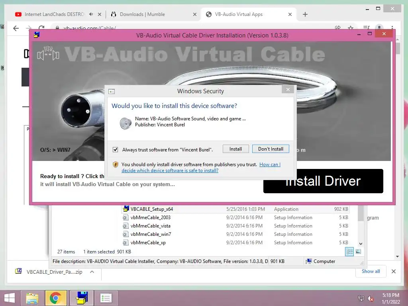The width and height of the screenshot is (408, 306).
Task: Open the 'How can I decide which device software is safe' link
Action: [x=201, y=167]
